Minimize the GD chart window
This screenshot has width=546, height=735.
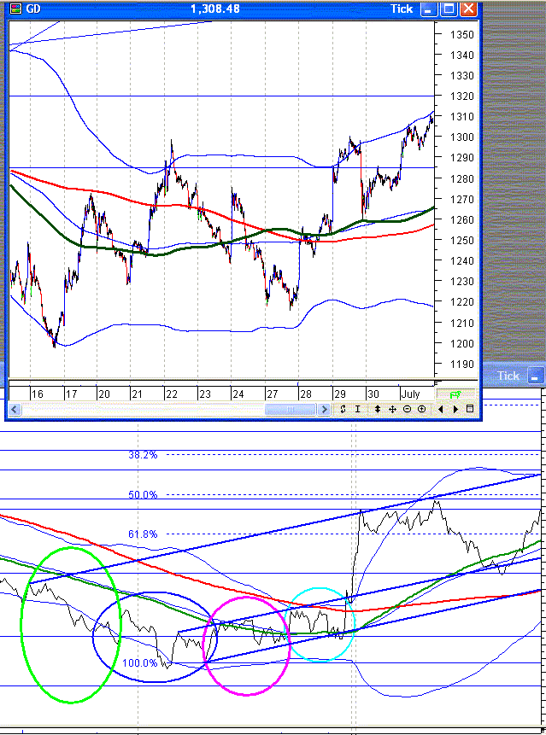[x=429, y=9]
